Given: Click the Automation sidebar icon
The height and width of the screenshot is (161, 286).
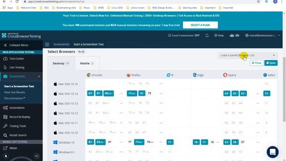Looking at the screenshot, I should tap(5, 108).
